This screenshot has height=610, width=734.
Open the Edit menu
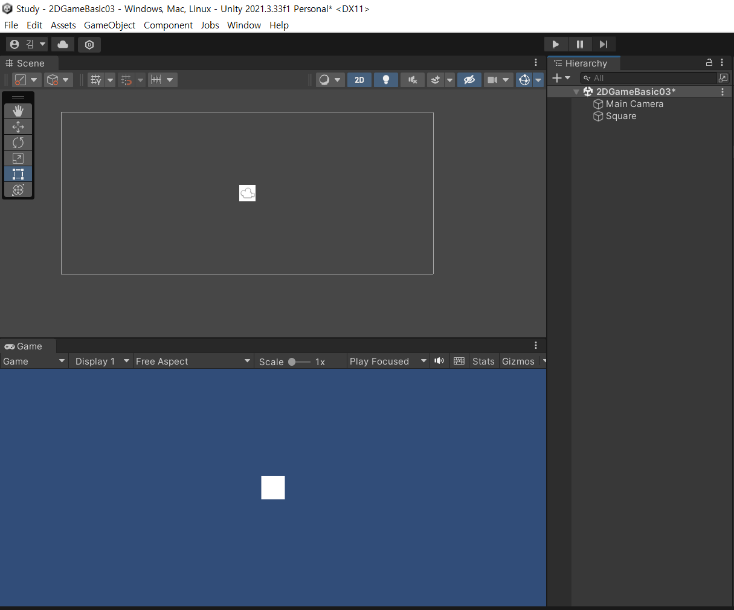coord(34,25)
